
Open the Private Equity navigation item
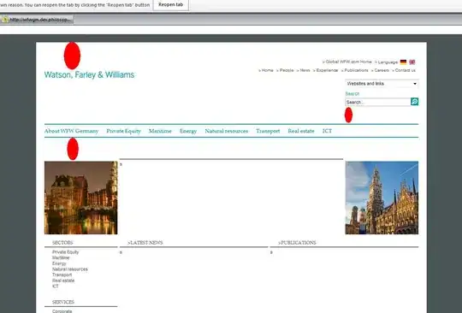coord(123,131)
